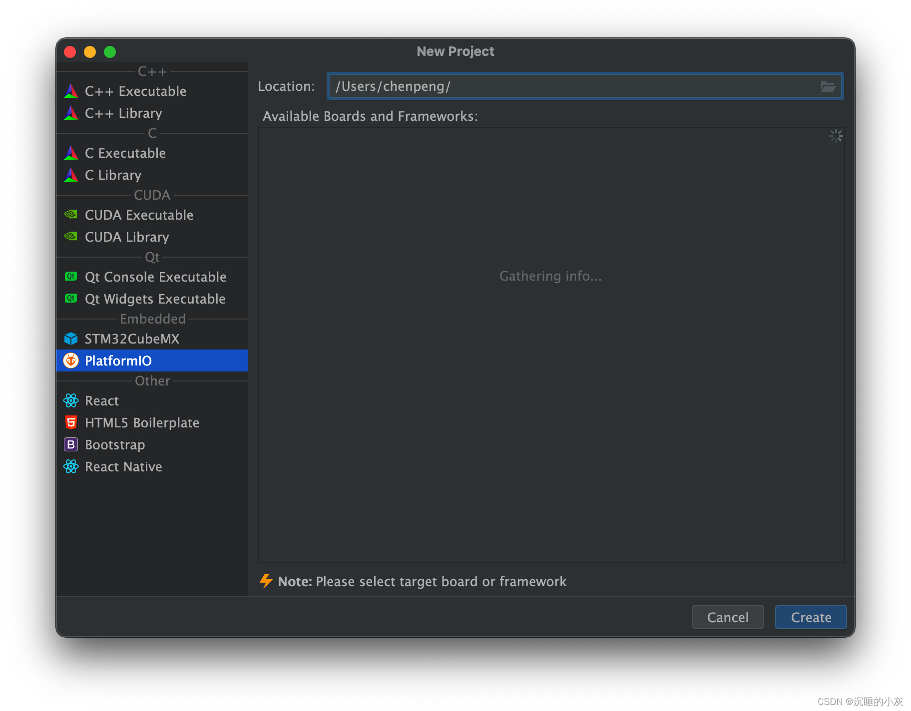Choose the React project template
This screenshot has height=711, width=911.
[x=152, y=400]
